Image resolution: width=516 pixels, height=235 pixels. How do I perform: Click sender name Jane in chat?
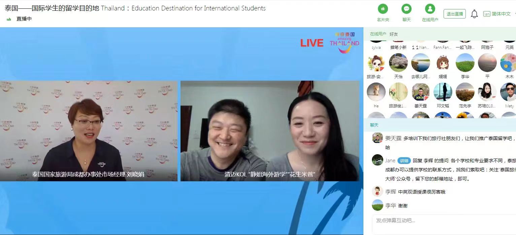390,161
